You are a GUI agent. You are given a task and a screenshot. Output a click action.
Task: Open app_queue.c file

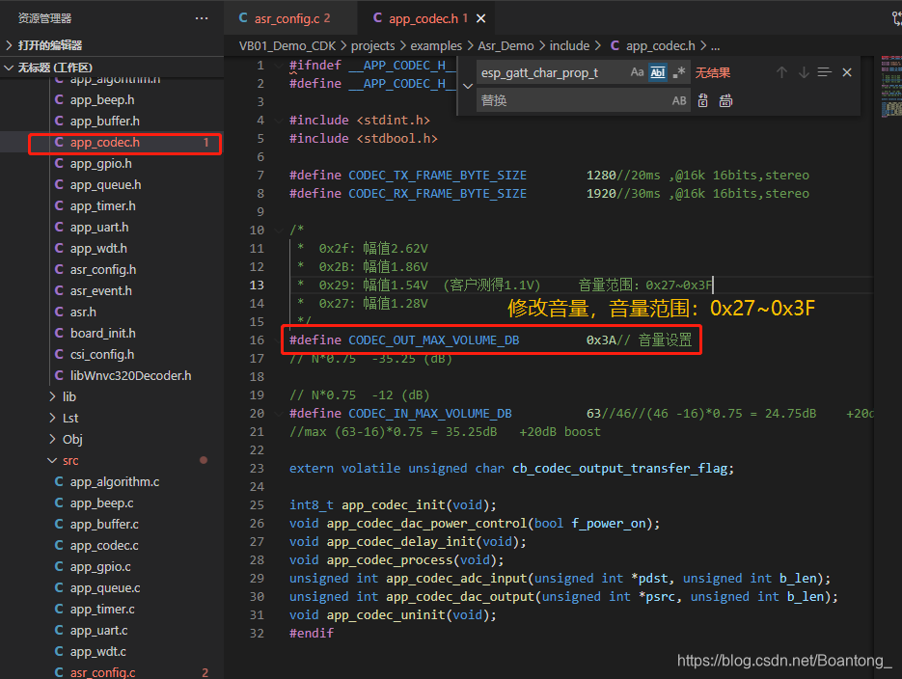coord(105,588)
